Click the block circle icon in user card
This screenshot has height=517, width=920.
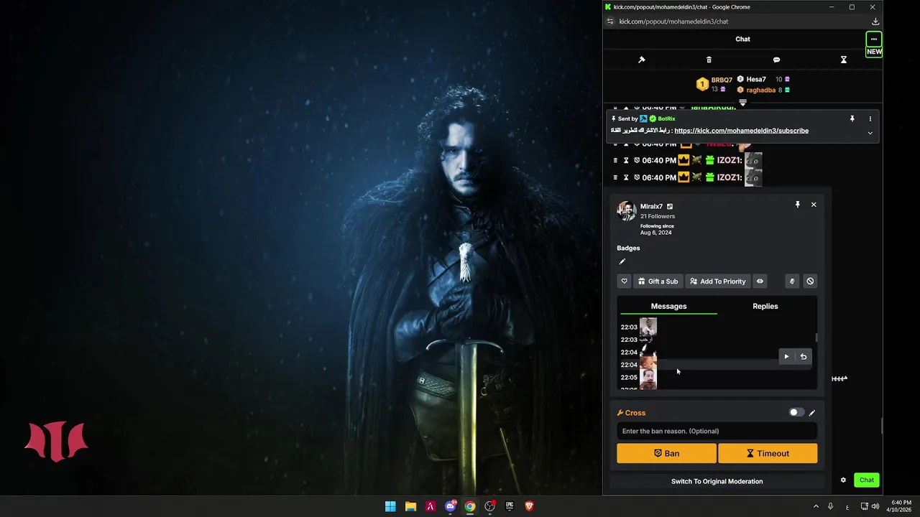click(810, 281)
